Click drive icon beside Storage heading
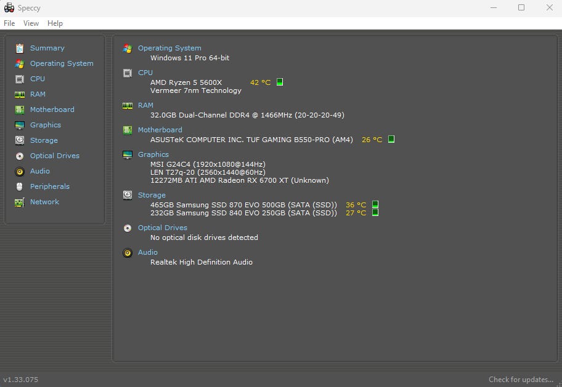This screenshot has width=562, height=387. tap(128, 195)
